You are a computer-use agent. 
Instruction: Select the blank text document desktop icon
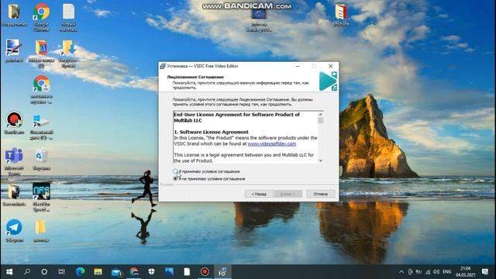pos(68,18)
